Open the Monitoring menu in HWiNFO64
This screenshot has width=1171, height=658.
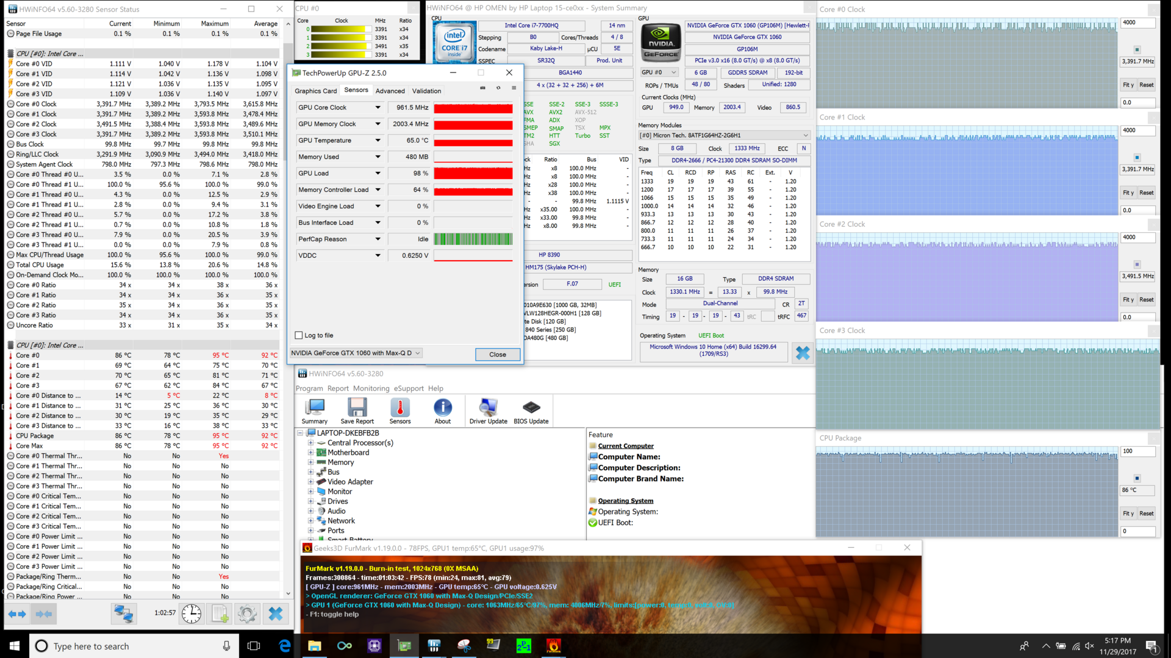[x=371, y=388]
